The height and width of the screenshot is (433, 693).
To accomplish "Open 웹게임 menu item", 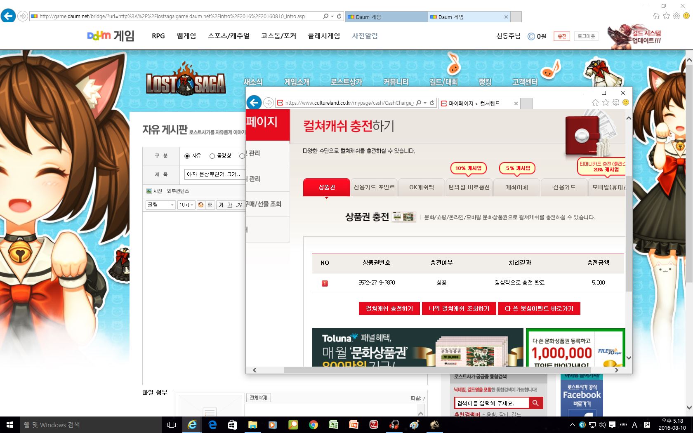I will (186, 36).
